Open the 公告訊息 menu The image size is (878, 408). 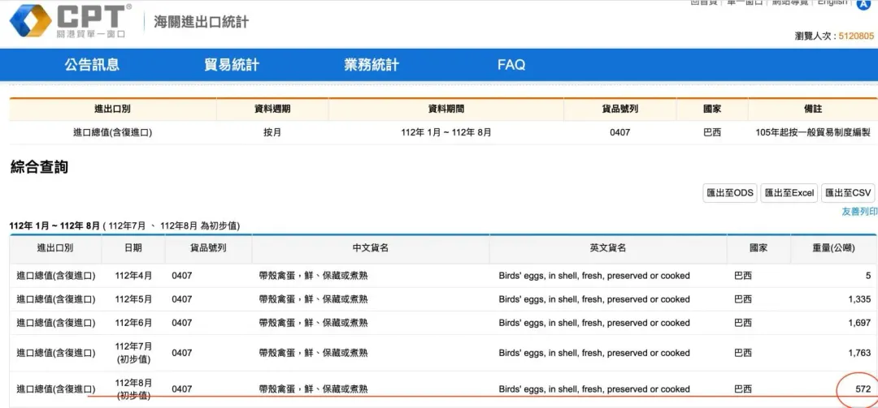[x=93, y=65]
